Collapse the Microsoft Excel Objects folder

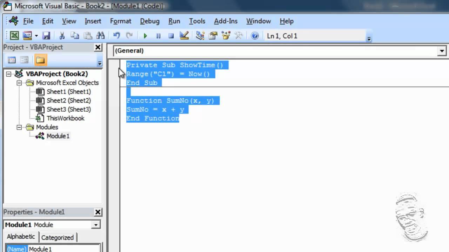[x=19, y=83]
